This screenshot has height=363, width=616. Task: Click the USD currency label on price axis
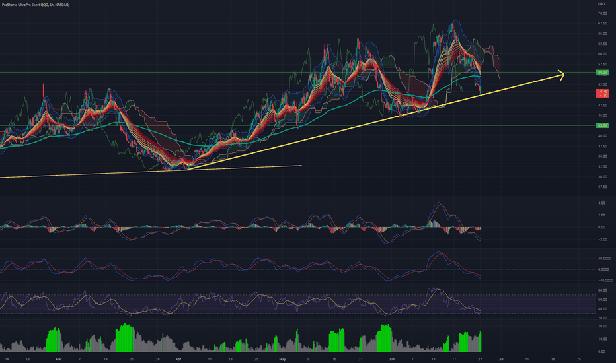[601, 4]
